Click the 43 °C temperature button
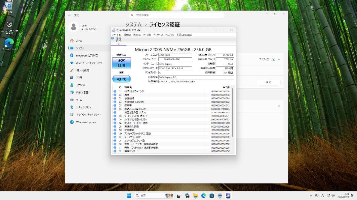This screenshot has height=200, width=357. click(x=122, y=79)
